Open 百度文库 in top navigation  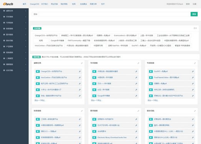tap(93, 4)
